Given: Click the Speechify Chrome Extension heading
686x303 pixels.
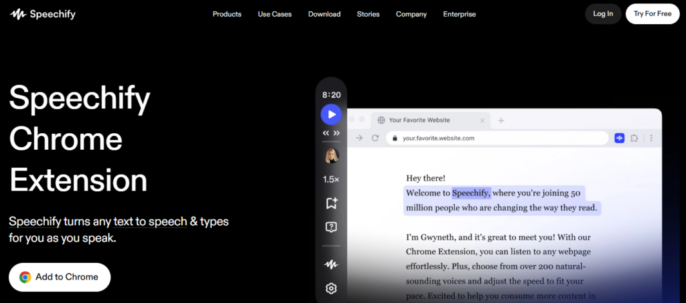Looking at the screenshot, I should pyautogui.click(x=79, y=139).
